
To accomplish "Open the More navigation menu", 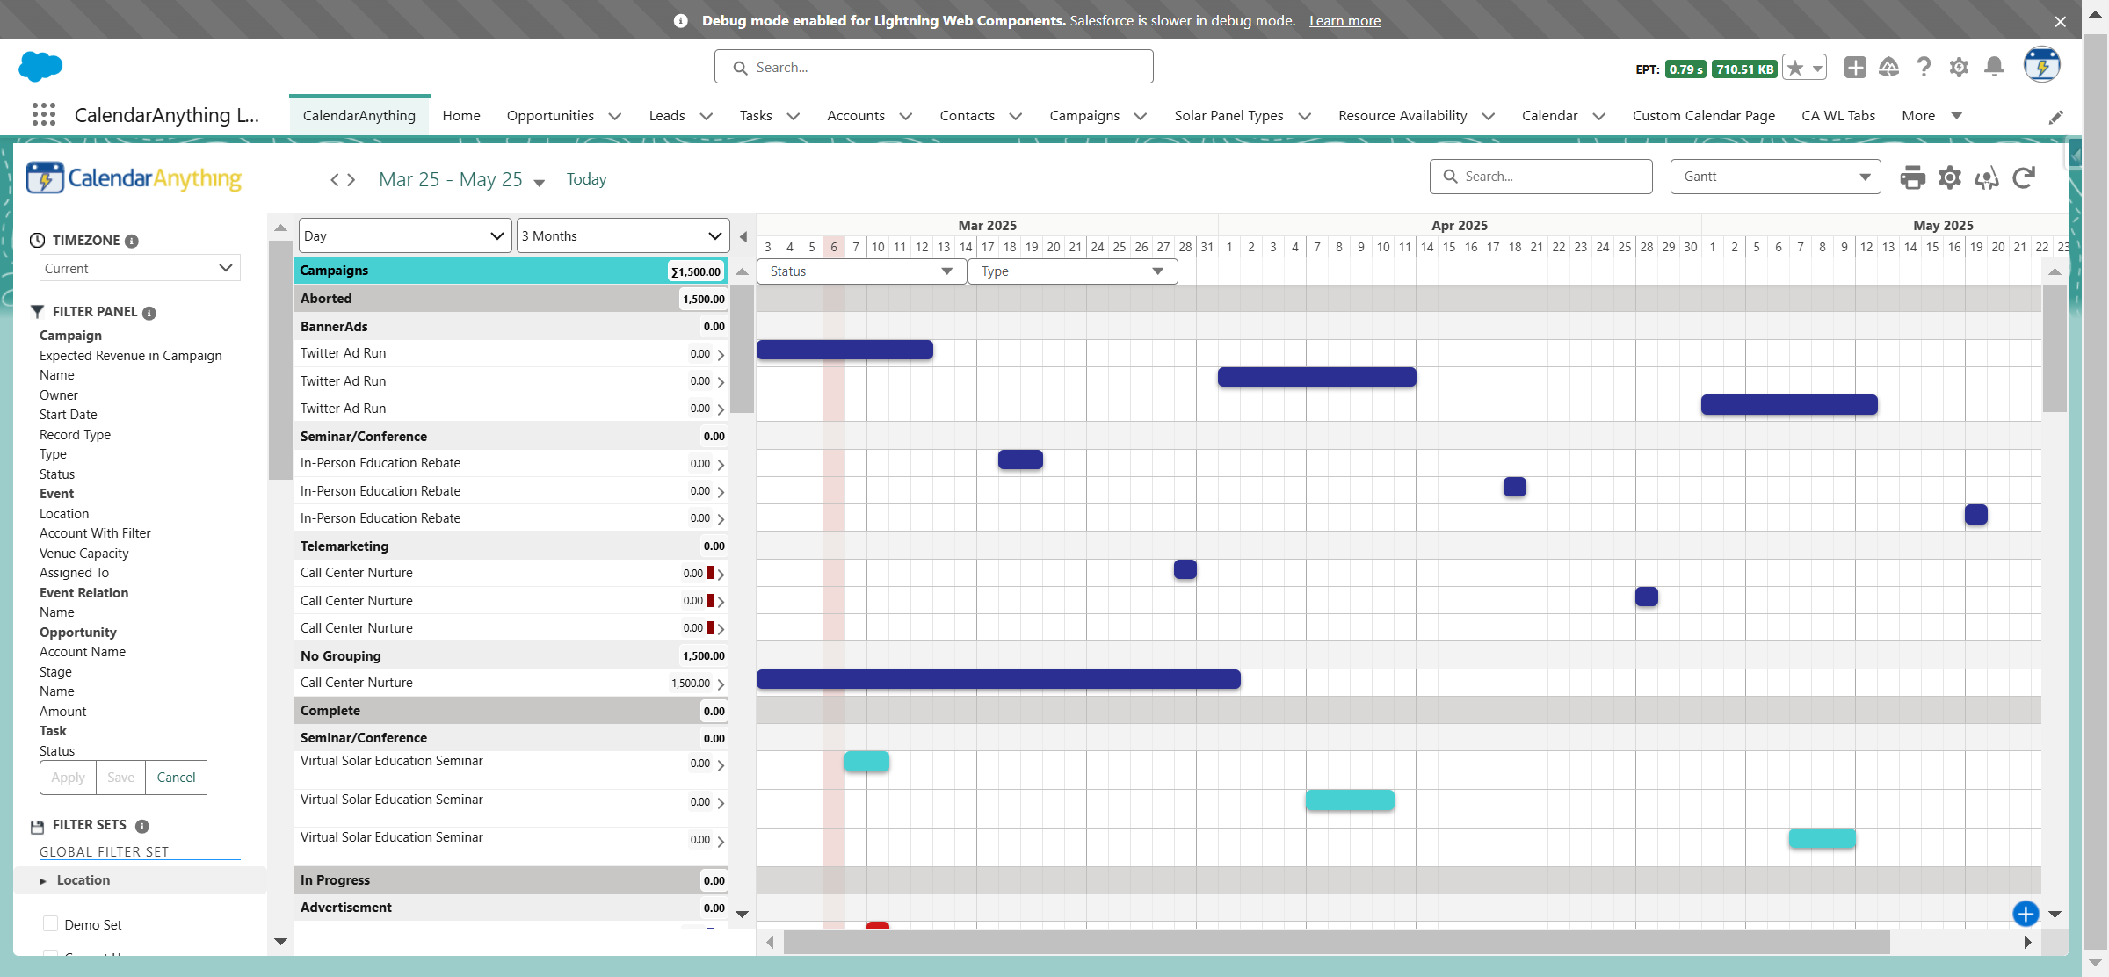I will (1931, 116).
